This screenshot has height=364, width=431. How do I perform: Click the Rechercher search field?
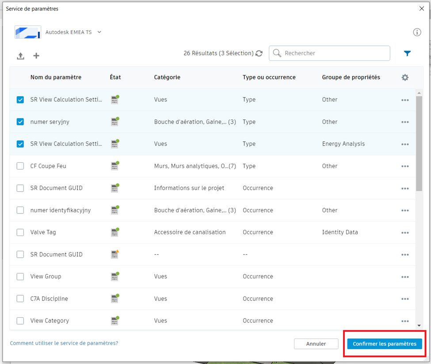(x=329, y=53)
